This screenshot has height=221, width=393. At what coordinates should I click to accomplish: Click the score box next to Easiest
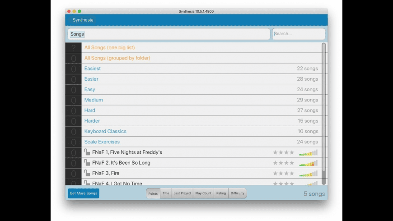(x=74, y=69)
